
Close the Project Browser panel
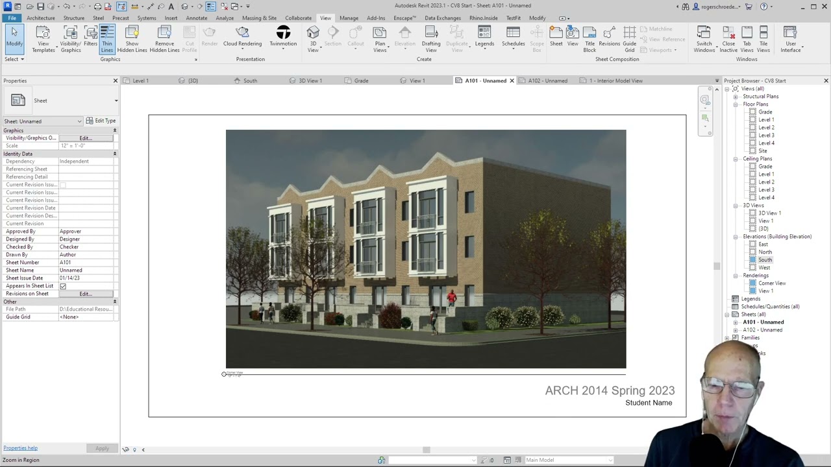826,80
